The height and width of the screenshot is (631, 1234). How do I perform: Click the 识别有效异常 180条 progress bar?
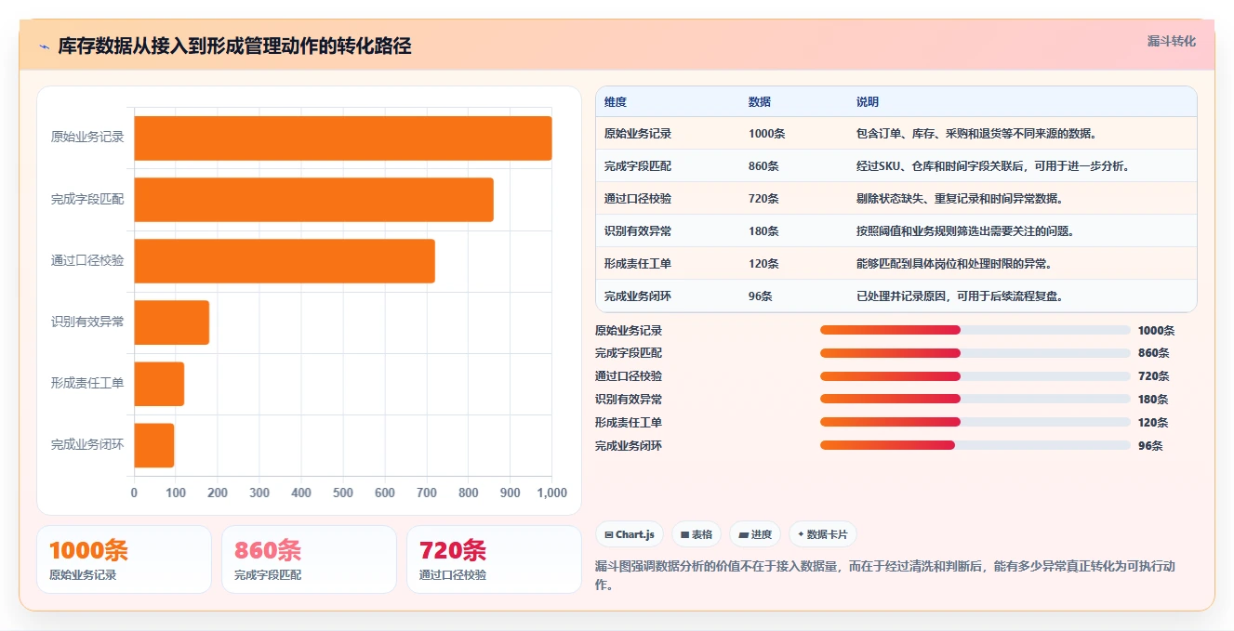pos(975,400)
